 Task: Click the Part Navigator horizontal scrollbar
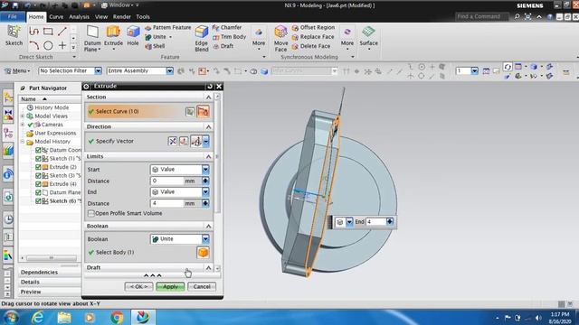point(52,258)
